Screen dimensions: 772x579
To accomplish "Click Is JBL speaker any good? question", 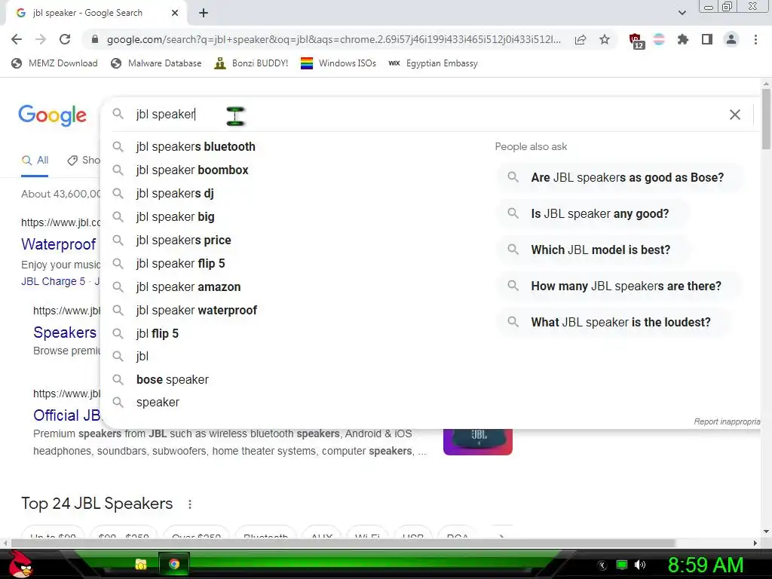I will click(593, 213).
